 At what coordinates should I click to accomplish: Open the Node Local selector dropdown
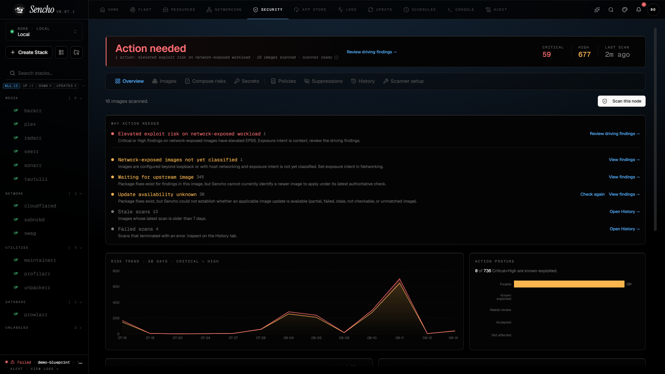pos(44,32)
